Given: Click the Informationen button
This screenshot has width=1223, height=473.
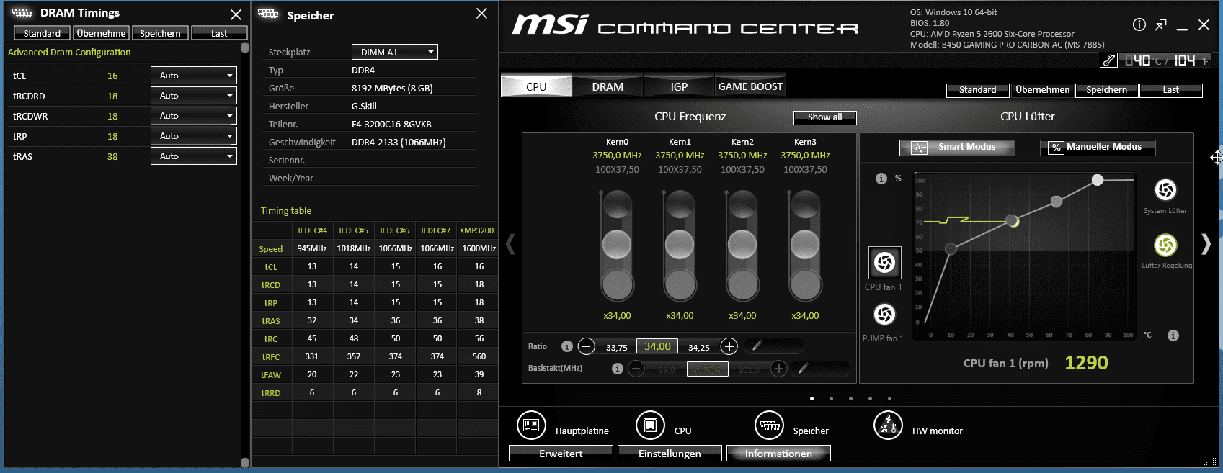Looking at the screenshot, I should (778, 454).
